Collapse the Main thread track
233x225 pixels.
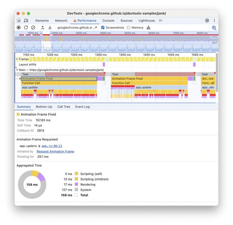pos(17,70)
